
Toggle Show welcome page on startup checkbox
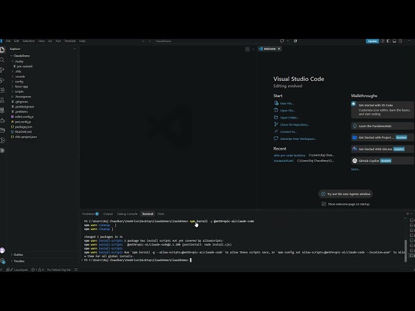coord(324,204)
